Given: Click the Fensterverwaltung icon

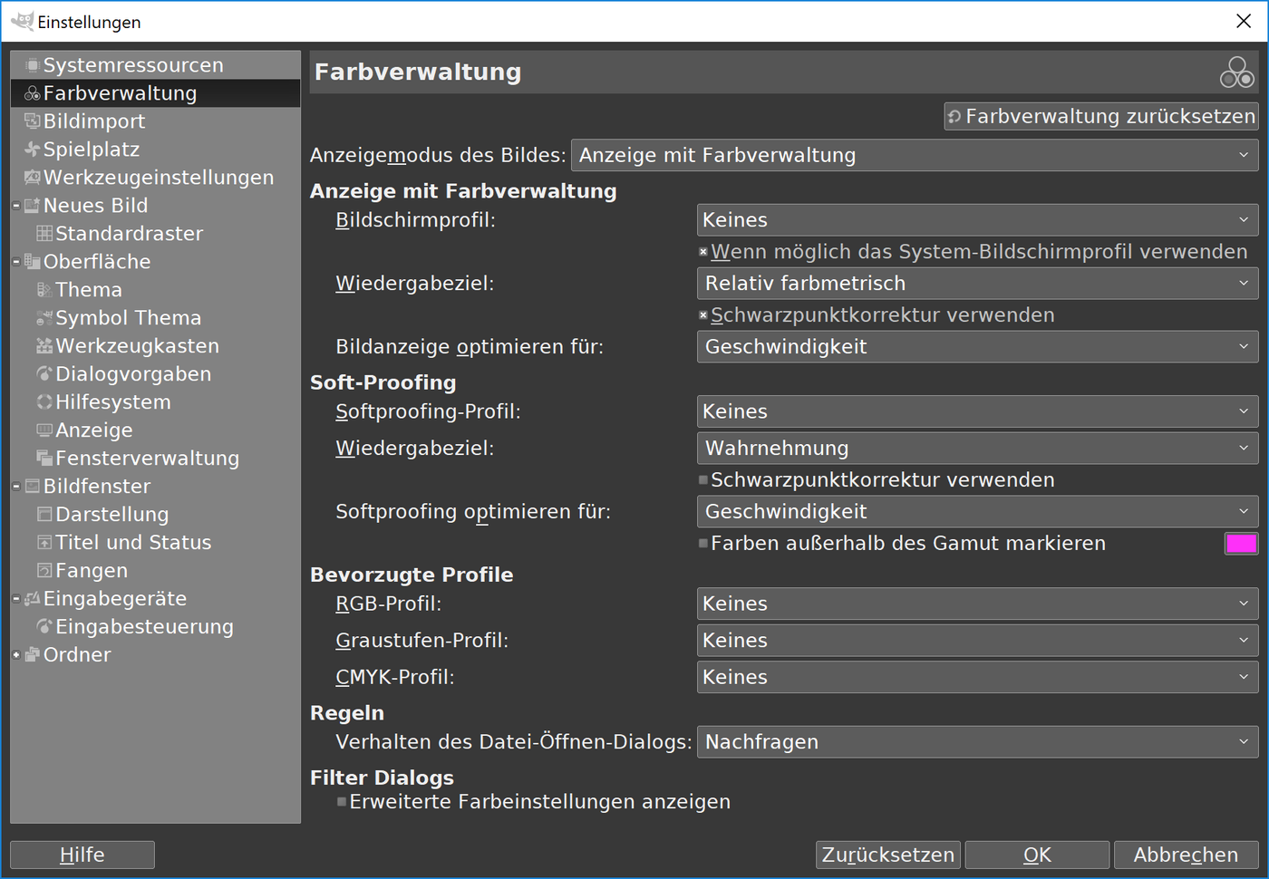Looking at the screenshot, I should coord(44,459).
